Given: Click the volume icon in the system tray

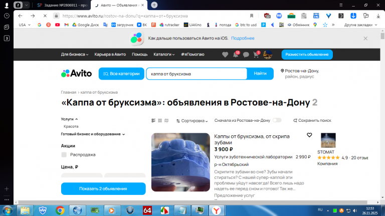Looking at the screenshot, I should (355, 210).
